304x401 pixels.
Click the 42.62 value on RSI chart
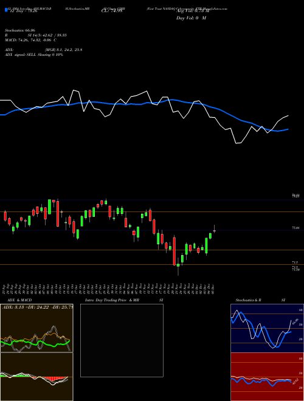click(x=295, y=382)
